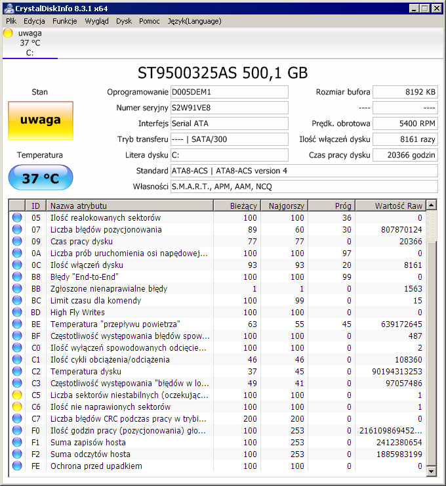
Task: Click the blue status icon for attribute F0
Action: pyautogui.click(x=17, y=430)
